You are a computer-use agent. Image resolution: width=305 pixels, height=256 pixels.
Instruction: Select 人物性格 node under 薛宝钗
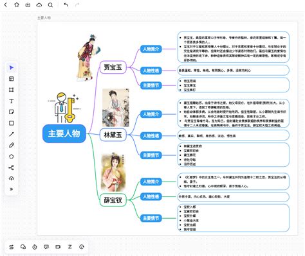point(151,196)
